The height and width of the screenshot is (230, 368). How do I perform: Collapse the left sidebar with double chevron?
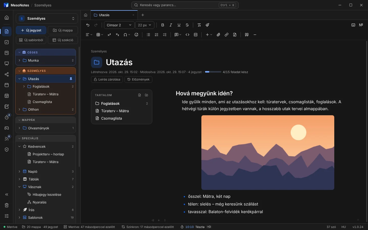(7, 194)
